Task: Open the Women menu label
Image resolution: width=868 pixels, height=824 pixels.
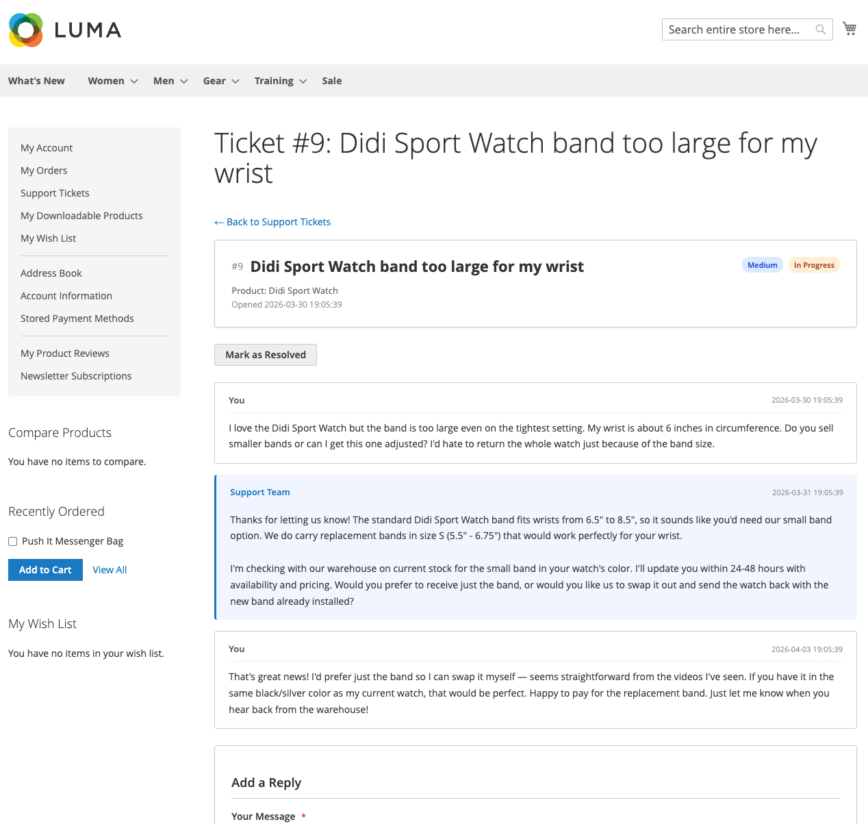Action: click(x=106, y=81)
